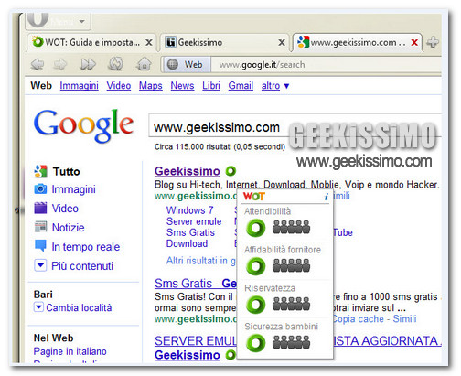Viewport: 461px width, 376px height.
Task: Filter results by Notizie
Action: pyautogui.click(x=68, y=228)
